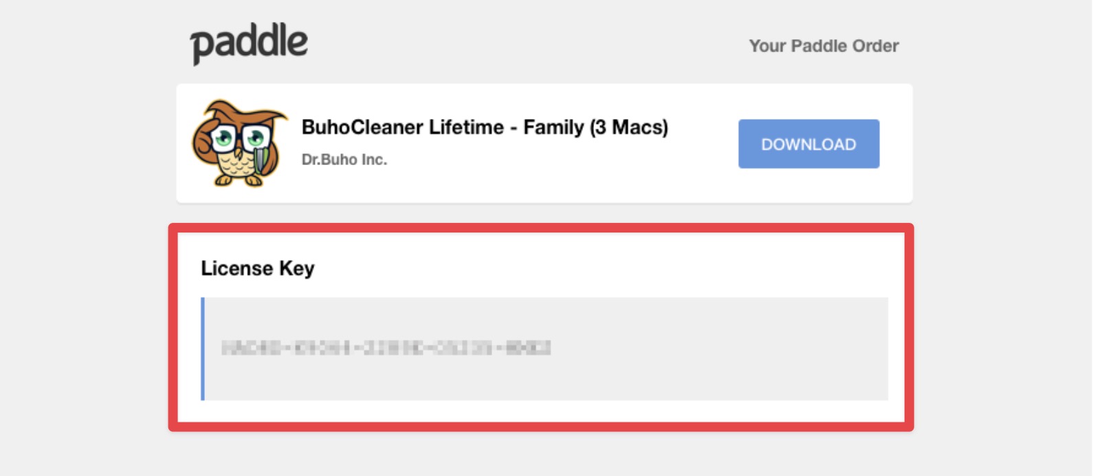Click the "Dr.Buho Inc." vendor name
Image resolution: width=1093 pixels, height=476 pixels.
(344, 160)
